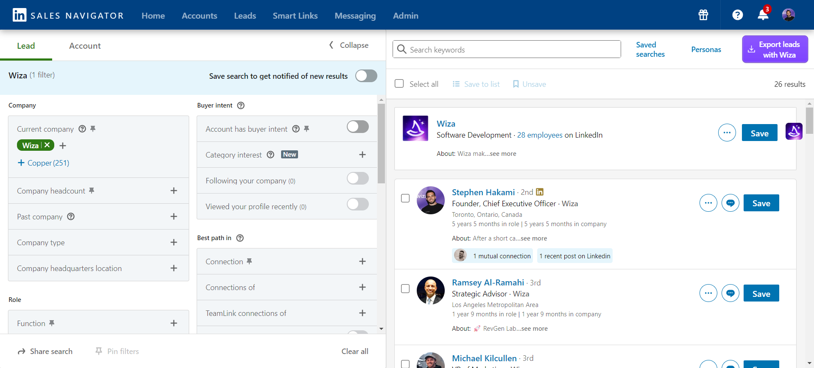The height and width of the screenshot is (368, 814).
Task: Enable Following your company toggle
Action: 358,178
